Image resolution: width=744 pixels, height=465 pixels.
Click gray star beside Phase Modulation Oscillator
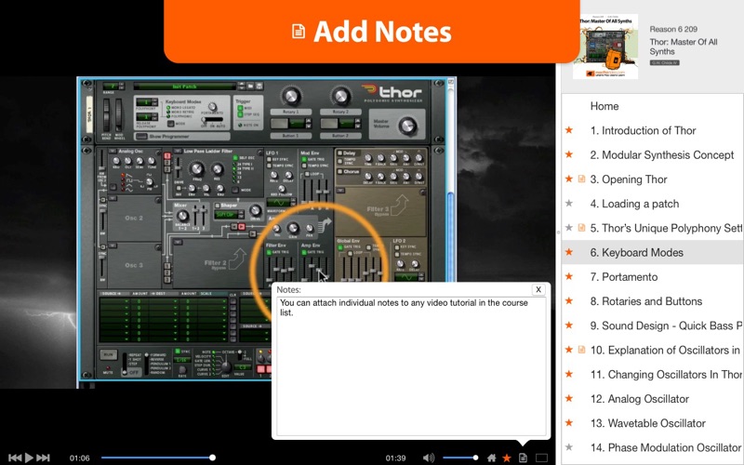(x=569, y=447)
